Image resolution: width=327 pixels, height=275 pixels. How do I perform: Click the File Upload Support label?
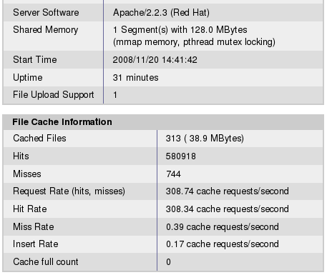click(x=54, y=95)
